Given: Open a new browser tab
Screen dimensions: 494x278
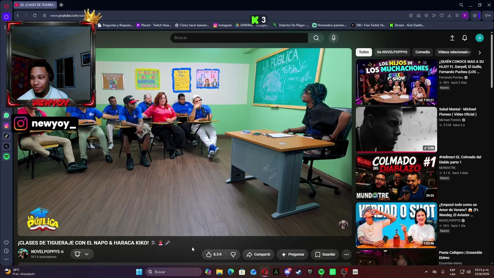Looking at the screenshot, I should [61, 5].
